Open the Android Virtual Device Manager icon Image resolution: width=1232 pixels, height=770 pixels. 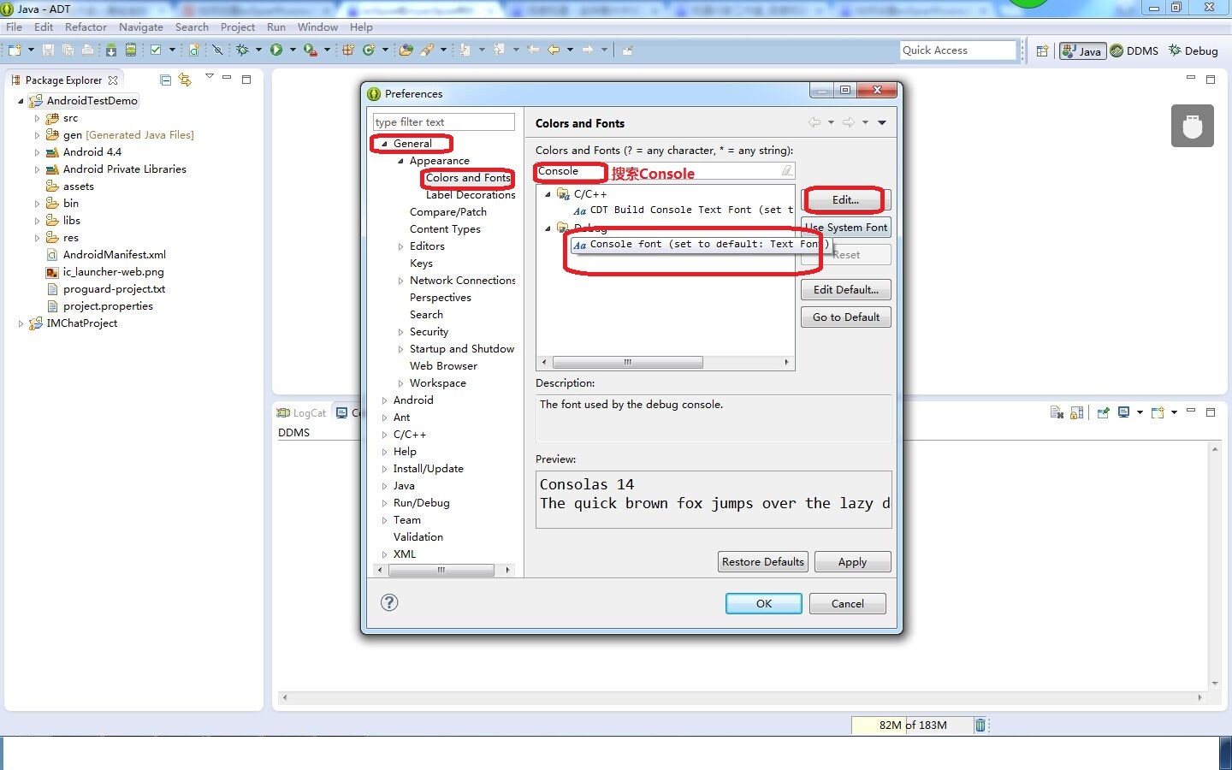pos(131,50)
